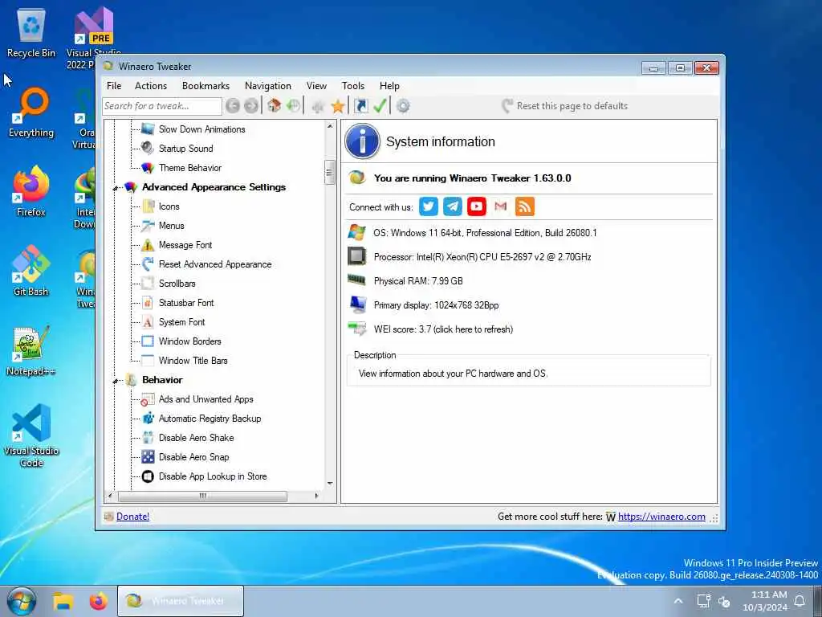Click the RAM module icon
The width and height of the screenshot is (822, 617).
pyautogui.click(x=357, y=280)
